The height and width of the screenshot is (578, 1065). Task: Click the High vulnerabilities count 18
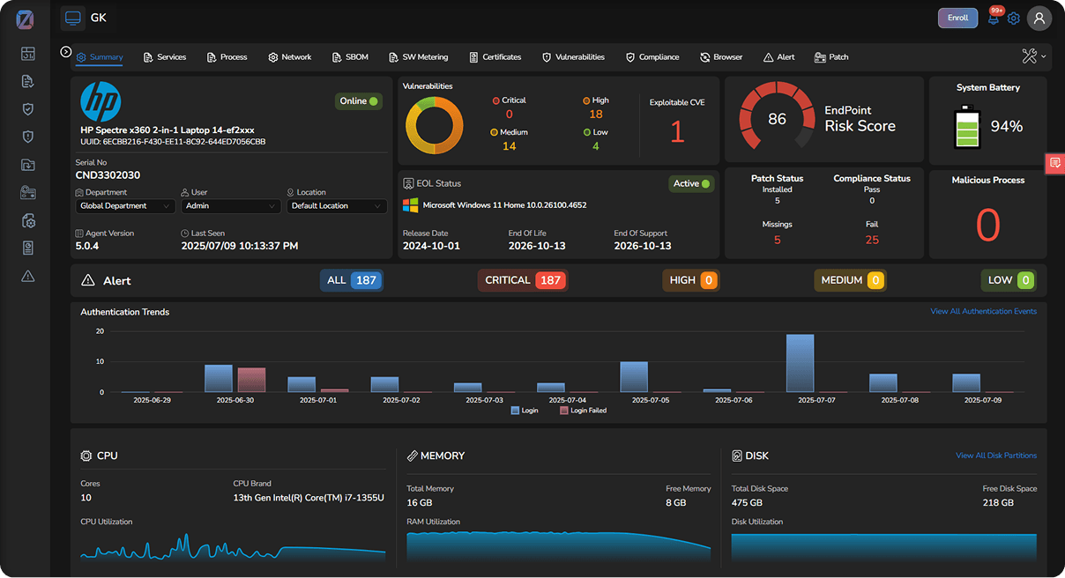[x=596, y=114]
